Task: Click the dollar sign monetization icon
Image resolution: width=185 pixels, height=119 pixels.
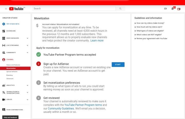Action: (37, 25)
